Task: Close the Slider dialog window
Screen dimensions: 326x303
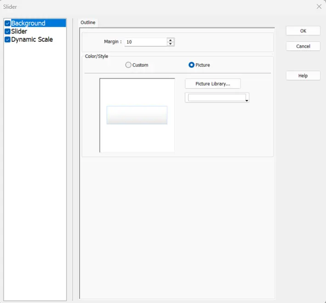Action: [x=319, y=6]
